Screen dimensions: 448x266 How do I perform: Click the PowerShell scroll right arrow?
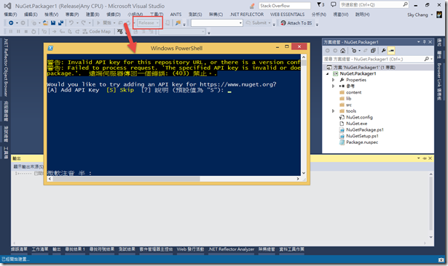click(298, 179)
